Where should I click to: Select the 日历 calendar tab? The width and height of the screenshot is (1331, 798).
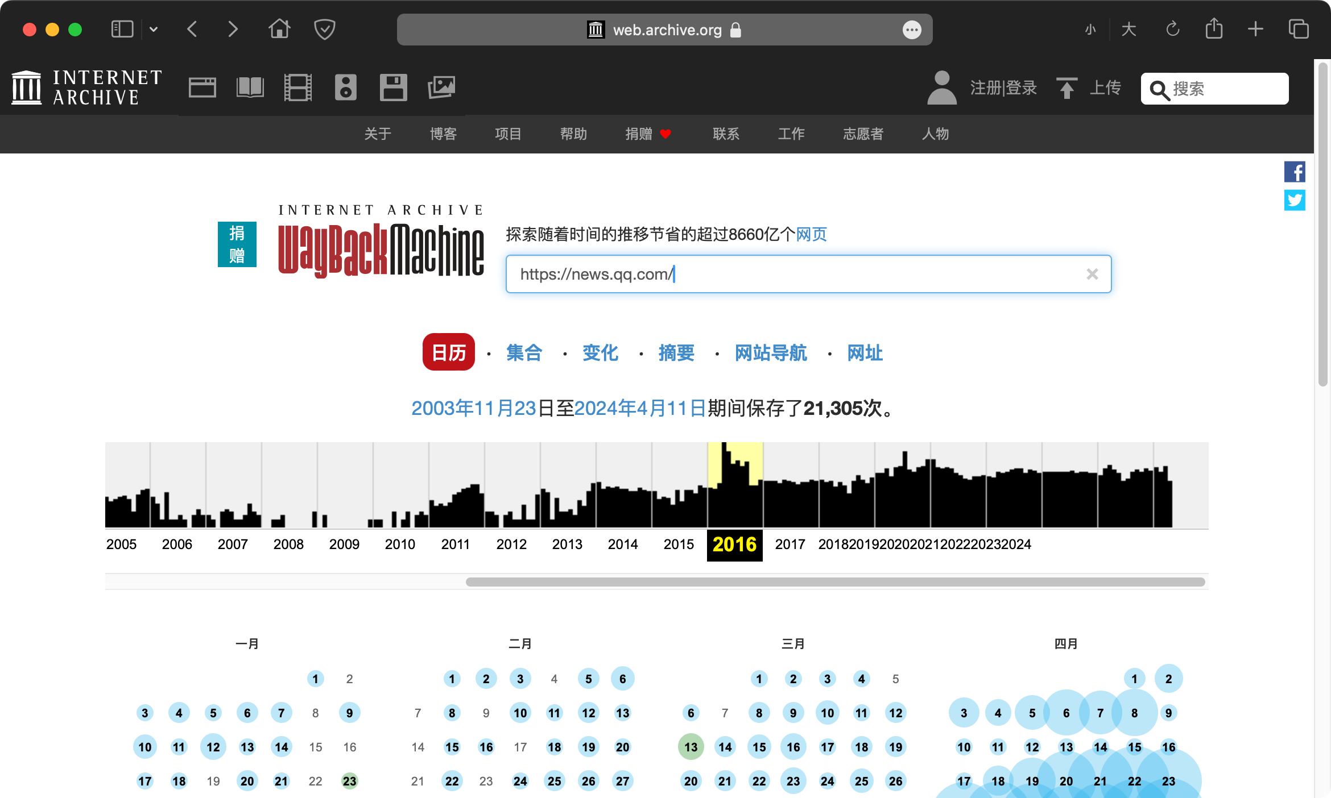click(449, 352)
